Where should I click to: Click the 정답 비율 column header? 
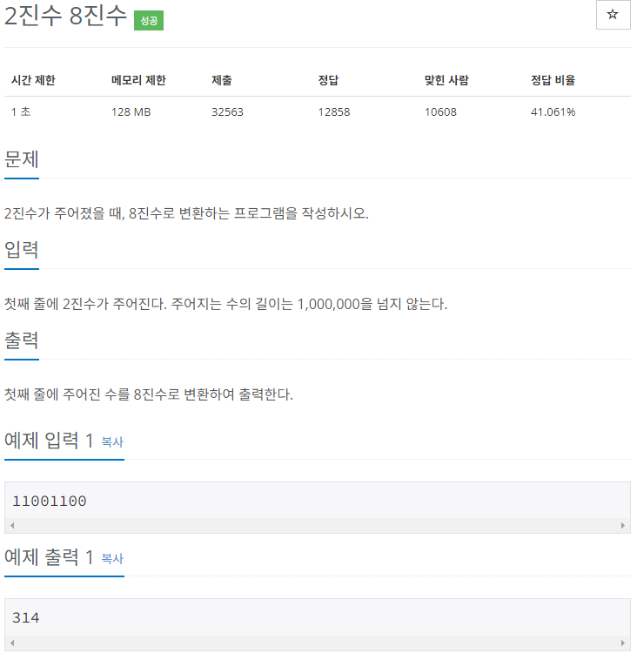click(x=553, y=80)
